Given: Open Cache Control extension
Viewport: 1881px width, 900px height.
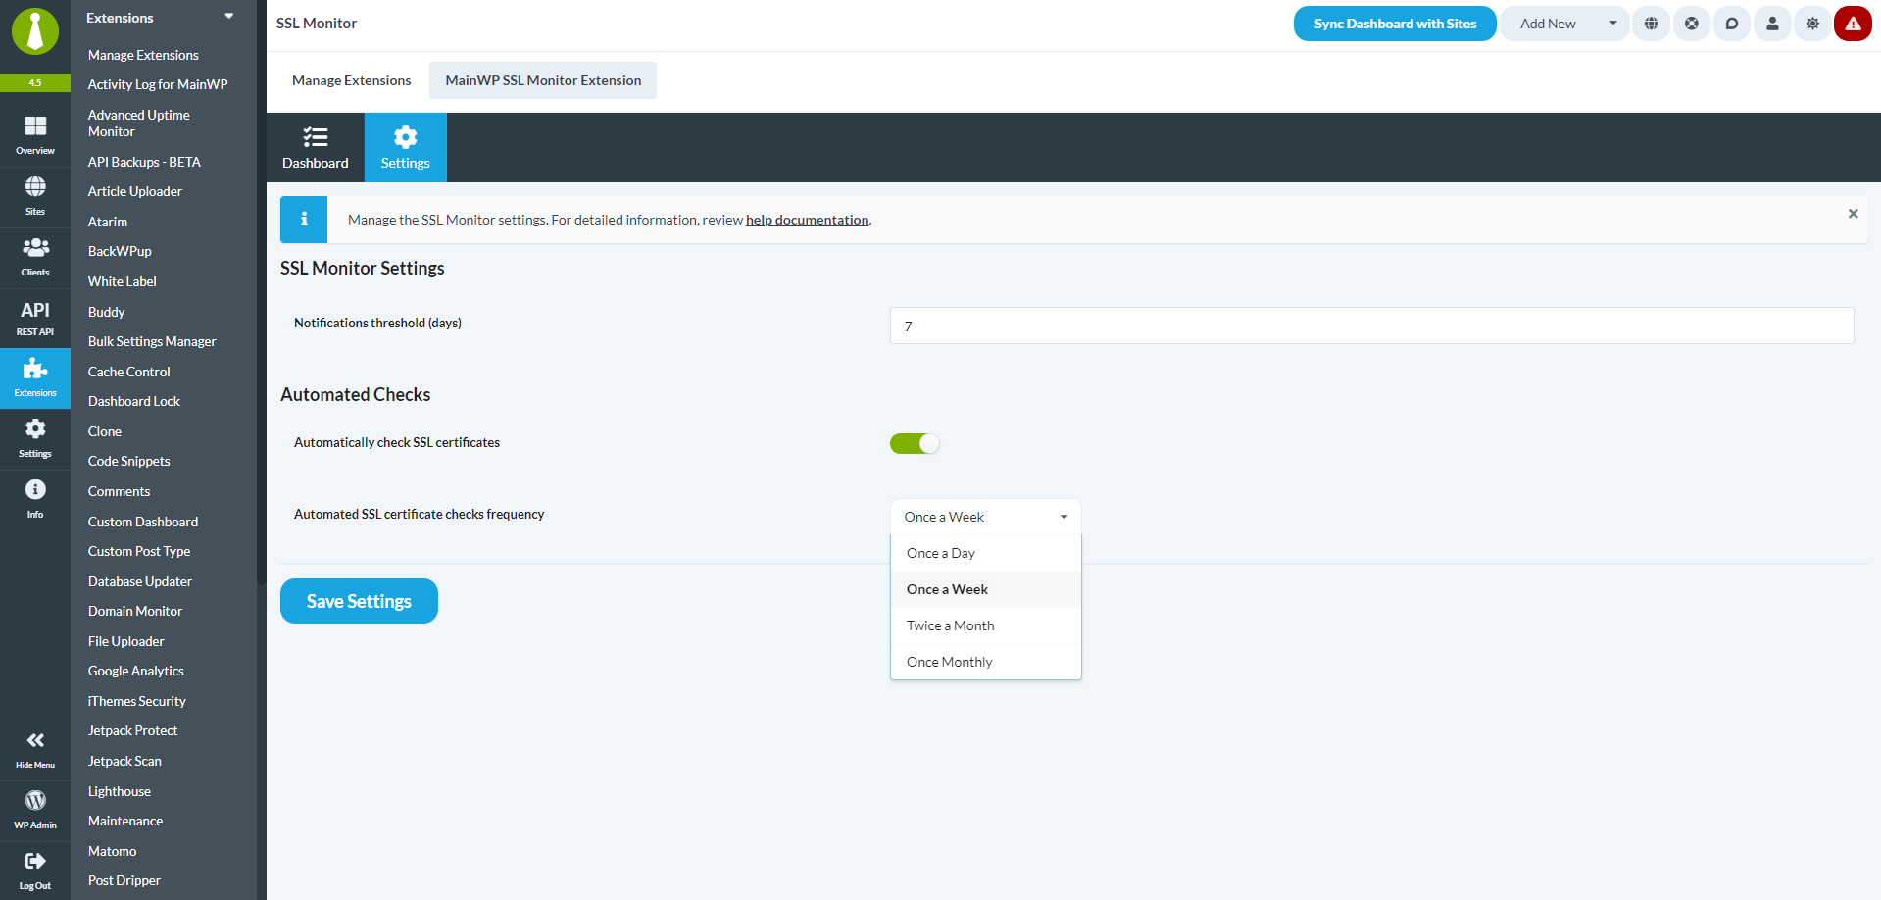Looking at the screenshot, I should 129,372.
